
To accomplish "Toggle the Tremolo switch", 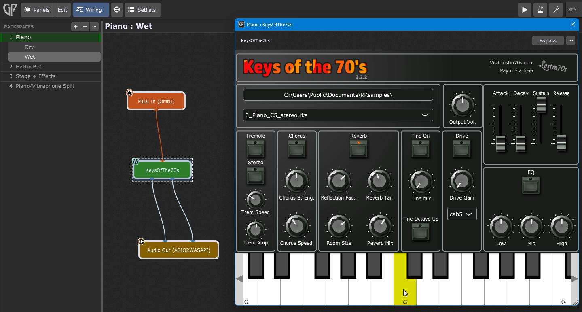I will tap(256, 149).
